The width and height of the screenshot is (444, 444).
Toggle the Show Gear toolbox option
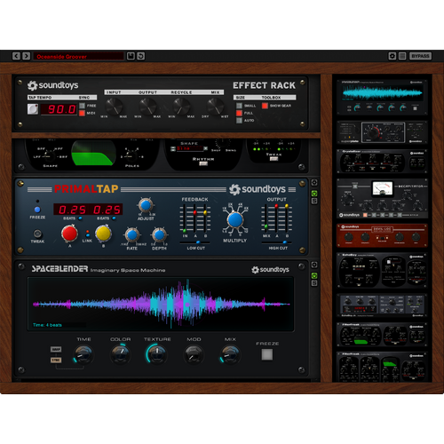coord(265,106)
